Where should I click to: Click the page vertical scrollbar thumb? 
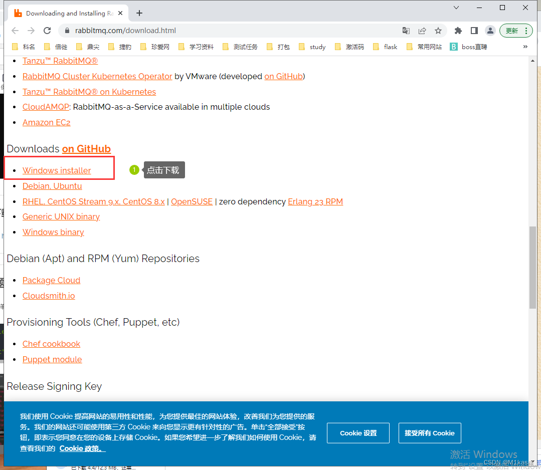point(532,268)
